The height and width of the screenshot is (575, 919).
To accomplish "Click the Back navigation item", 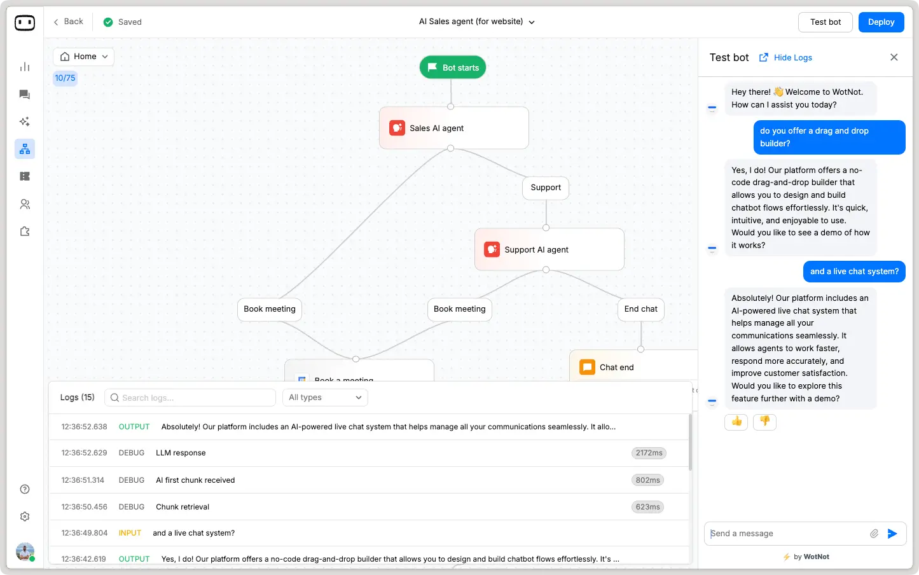I will [x=68, y=21].
